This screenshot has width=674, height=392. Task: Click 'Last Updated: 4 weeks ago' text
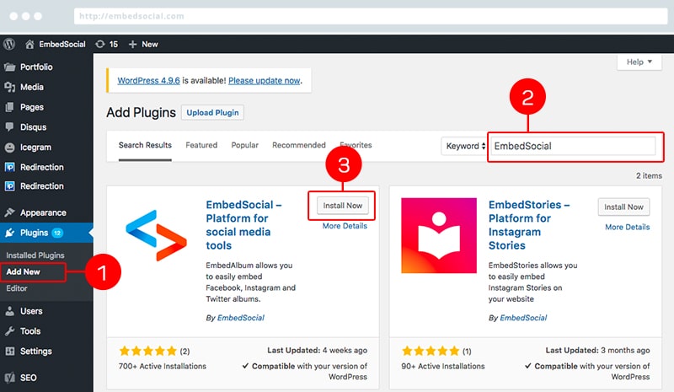point(318,350)
